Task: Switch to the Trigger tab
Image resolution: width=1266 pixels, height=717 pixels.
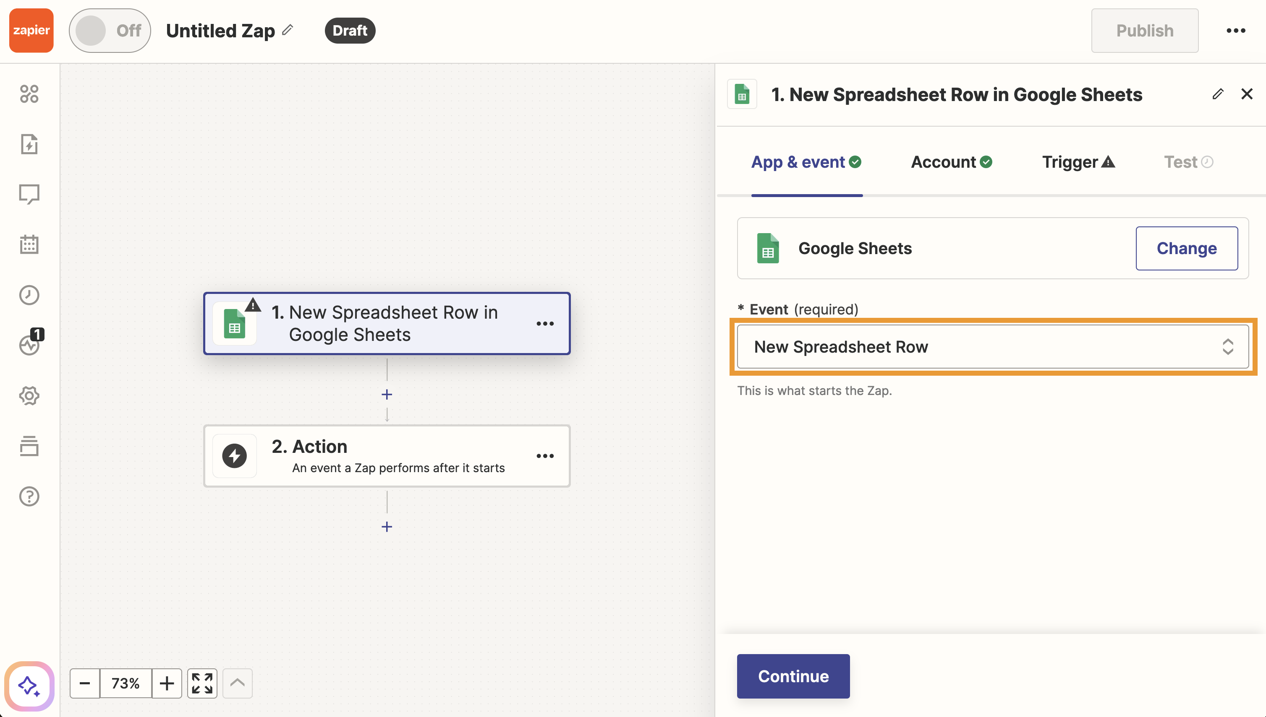Action: (x=1079, y=162)
